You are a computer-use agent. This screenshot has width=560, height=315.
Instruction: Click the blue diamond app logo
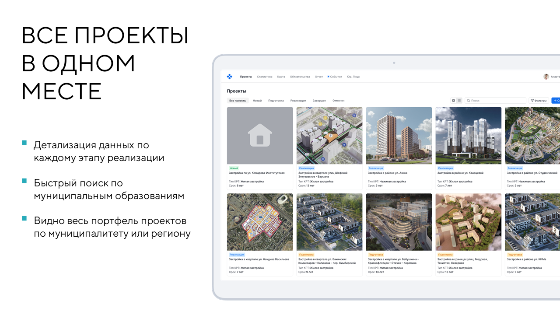pos(229,77)
